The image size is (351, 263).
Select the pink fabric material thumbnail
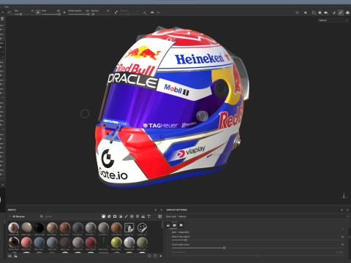(x=26, y=243)
